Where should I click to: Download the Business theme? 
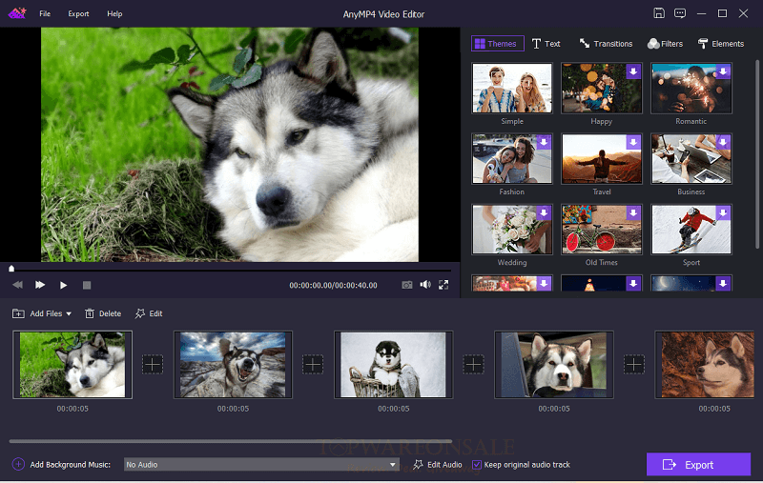[723, 142]
